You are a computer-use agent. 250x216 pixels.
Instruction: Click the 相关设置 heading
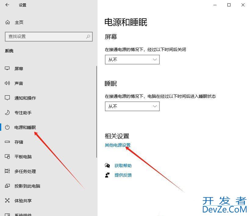pyautogui.click(x=117, y=136)
